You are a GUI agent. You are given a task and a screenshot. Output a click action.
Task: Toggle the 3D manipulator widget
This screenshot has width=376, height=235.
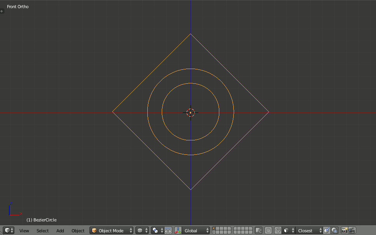(178, 231)
